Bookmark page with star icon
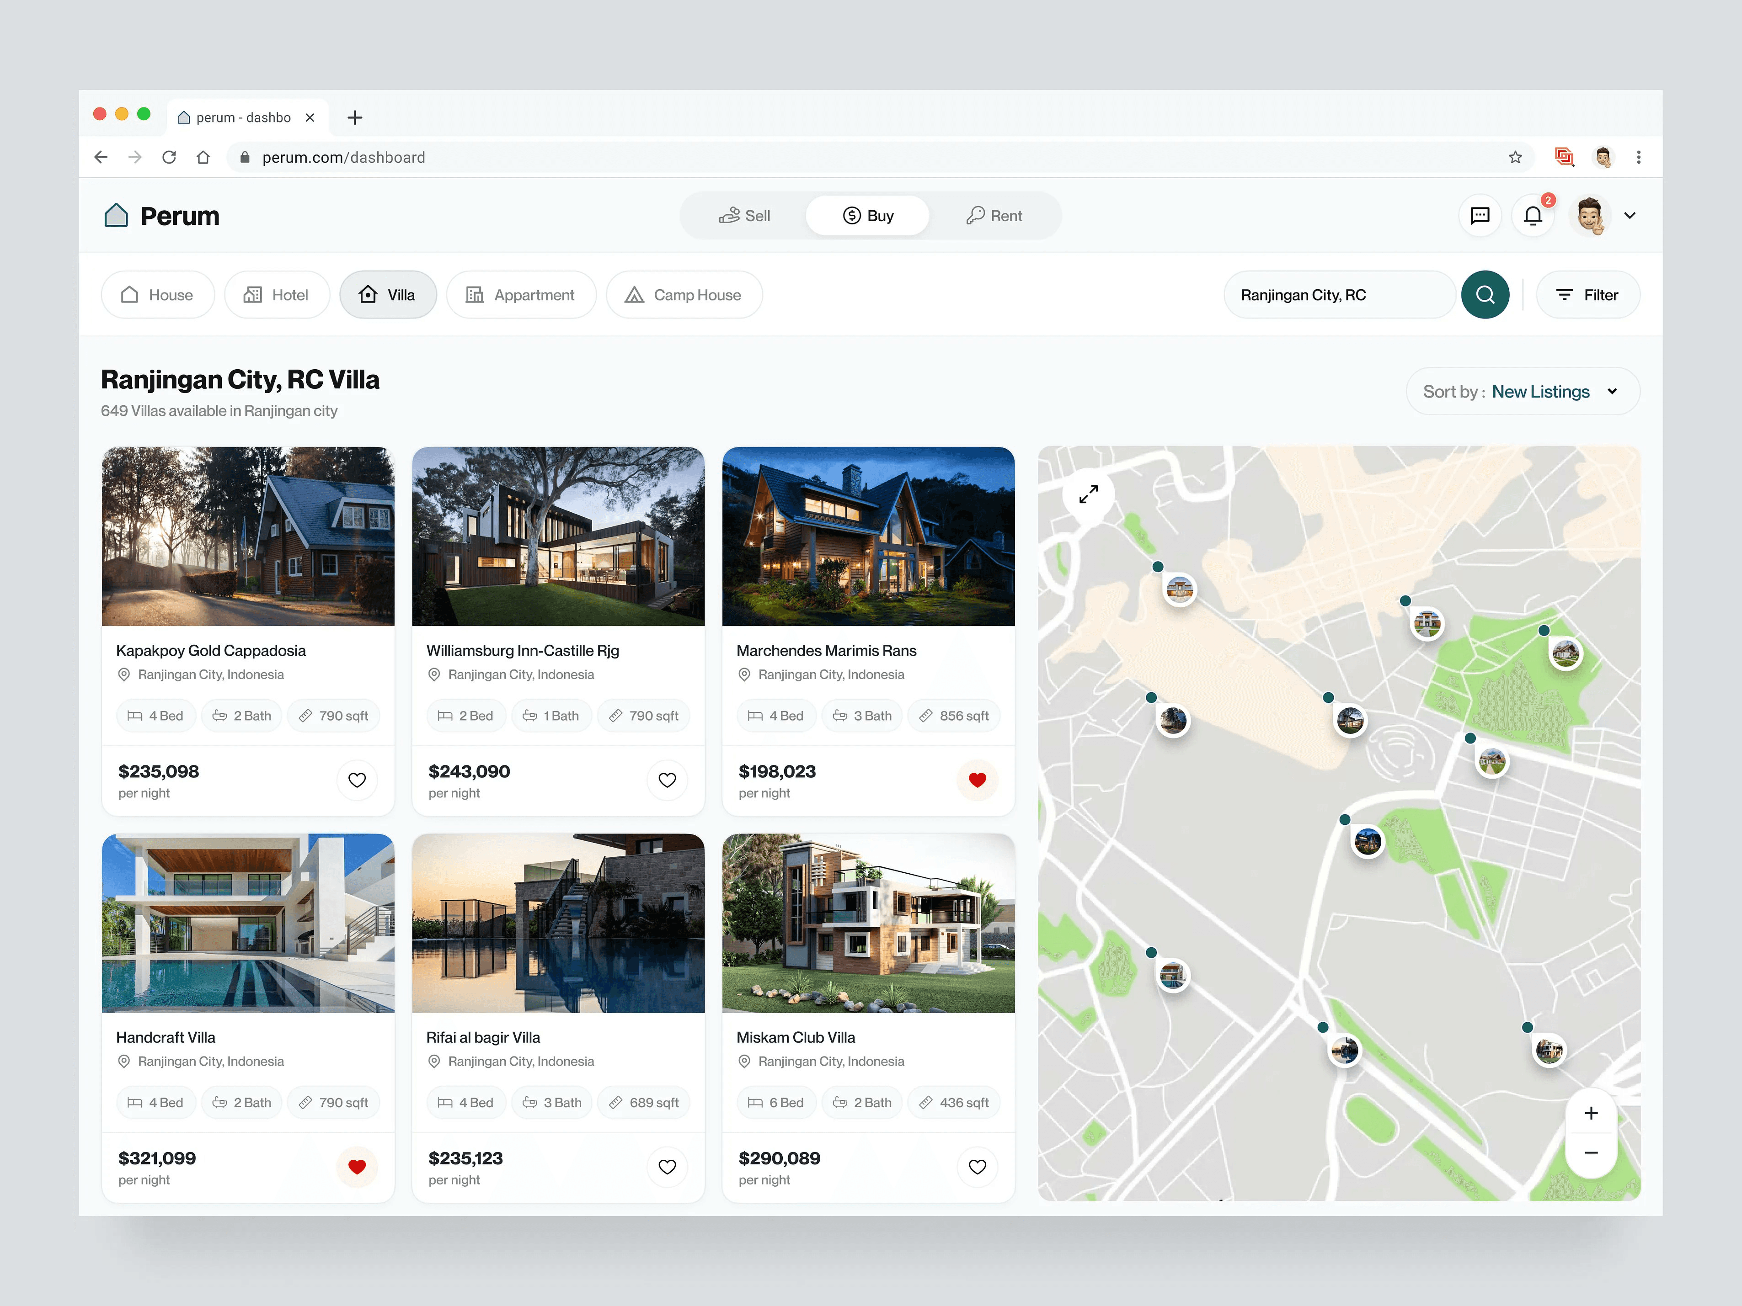Screen dimensions: 1742x1306 click(x=1515, y=158)
